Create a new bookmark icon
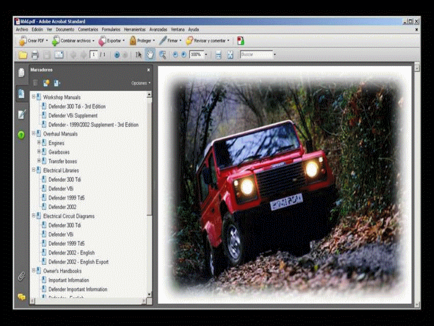The height and width of the screenshot is (326, 434). click(x=46, y=83)
